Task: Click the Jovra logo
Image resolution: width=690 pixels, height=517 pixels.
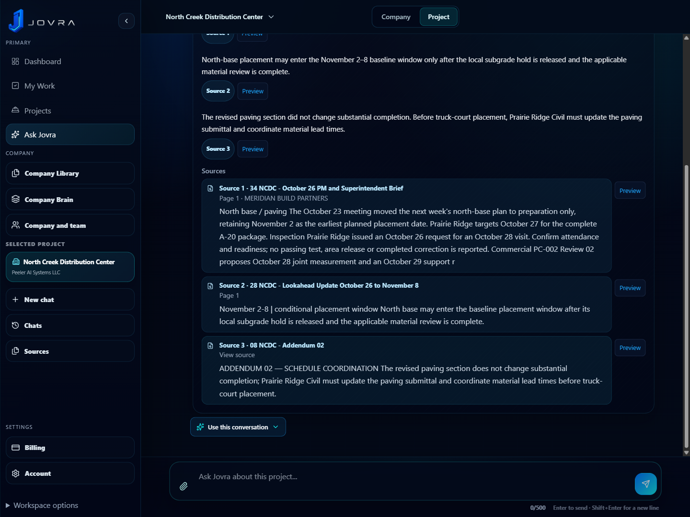Action: pyautogui.click(x=42, y=21)
